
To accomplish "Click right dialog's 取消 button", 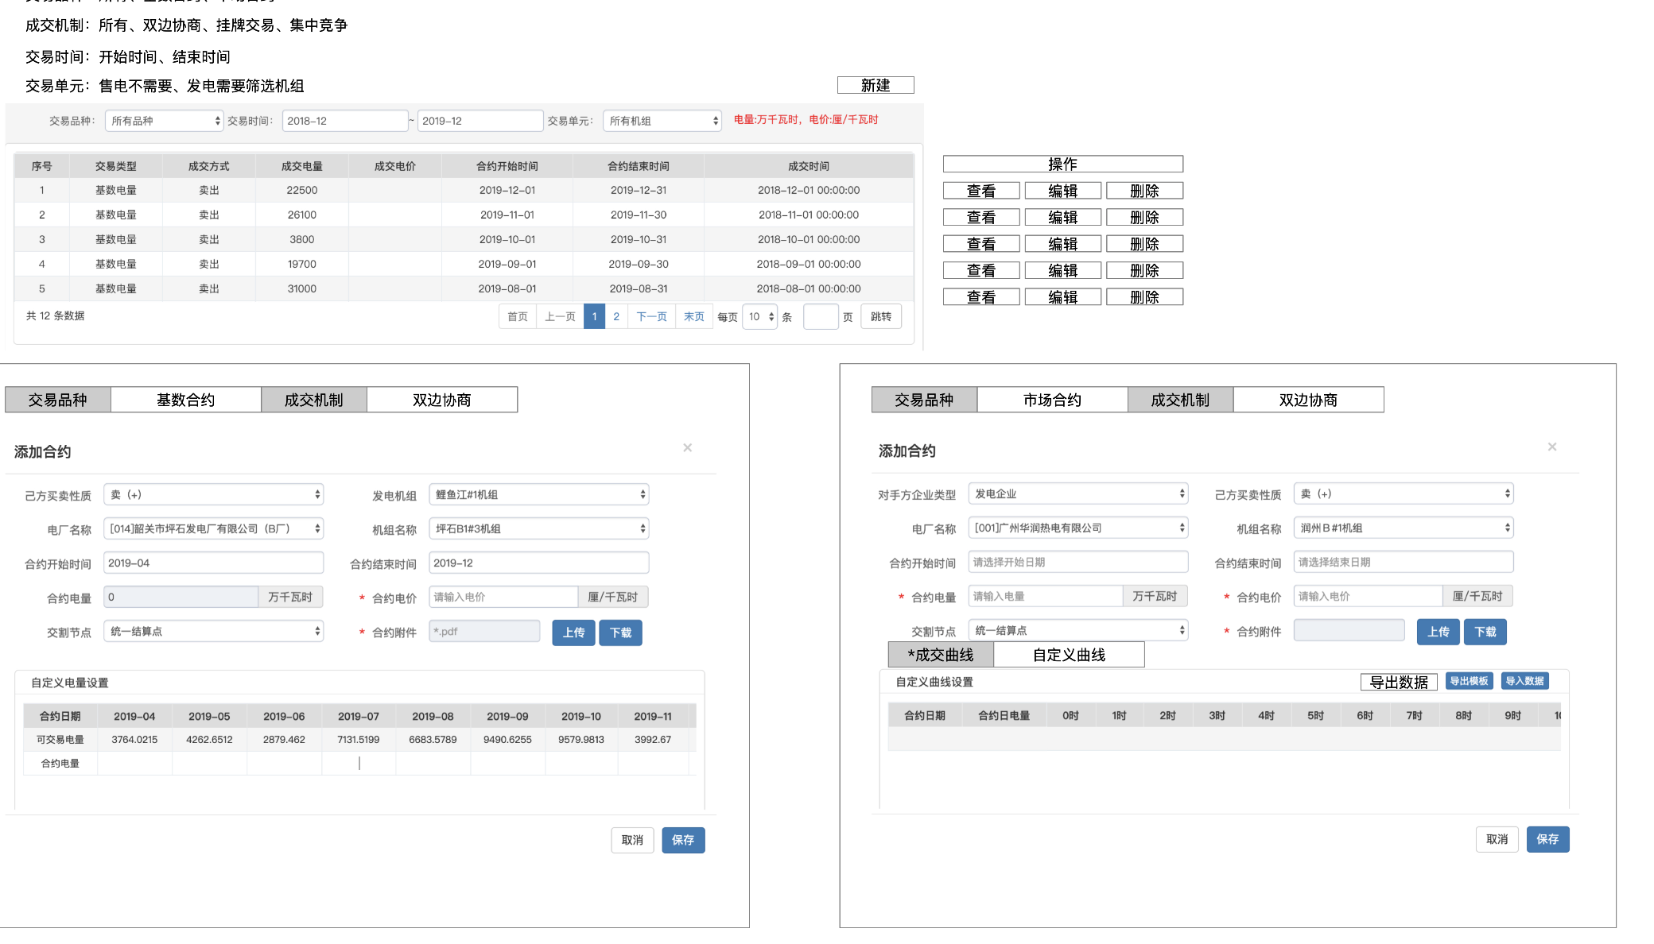I will 1497,839.
